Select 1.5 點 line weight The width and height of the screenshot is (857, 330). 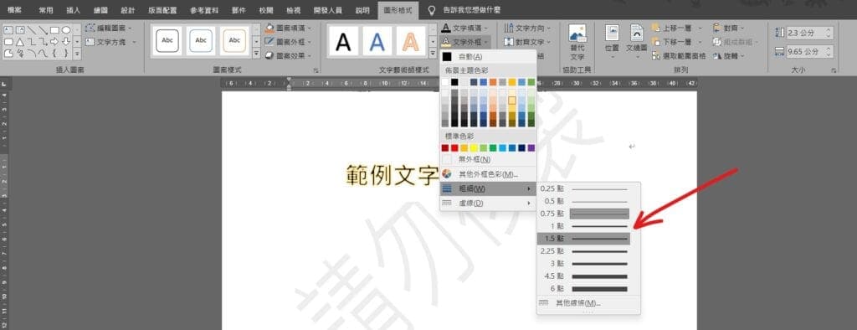[583, 239]
